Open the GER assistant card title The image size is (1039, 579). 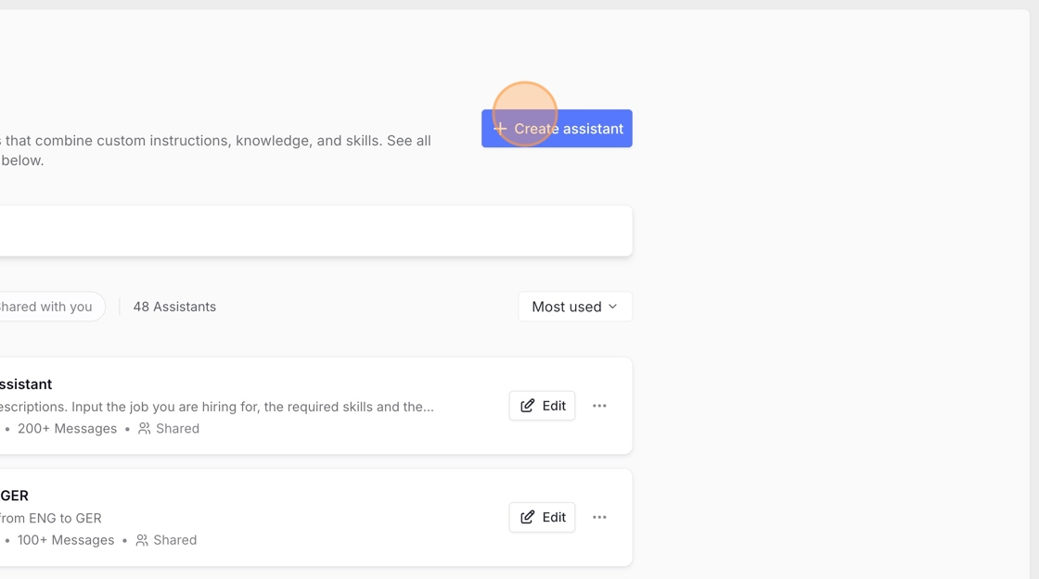pos(15,496)
